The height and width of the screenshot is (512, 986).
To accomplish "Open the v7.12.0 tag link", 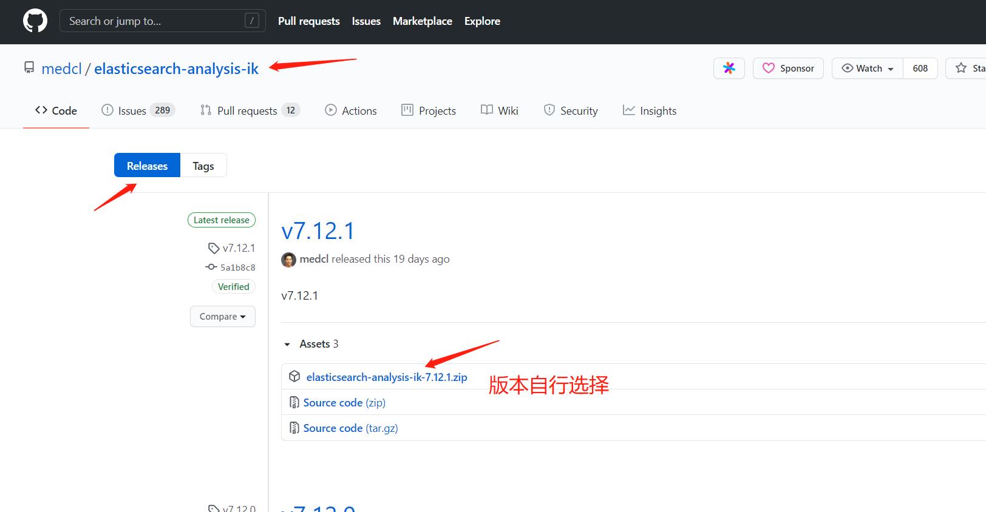I will [239, 508].
